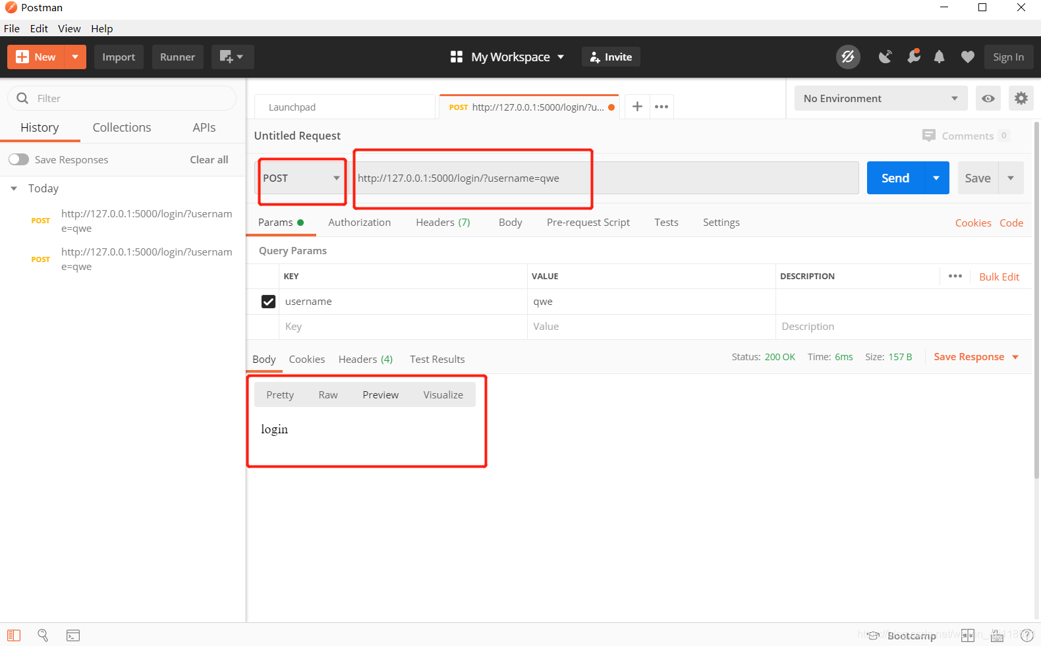The image size is (1041, 646).
Task: Open the Code link
Action: tap(1011, 223)
